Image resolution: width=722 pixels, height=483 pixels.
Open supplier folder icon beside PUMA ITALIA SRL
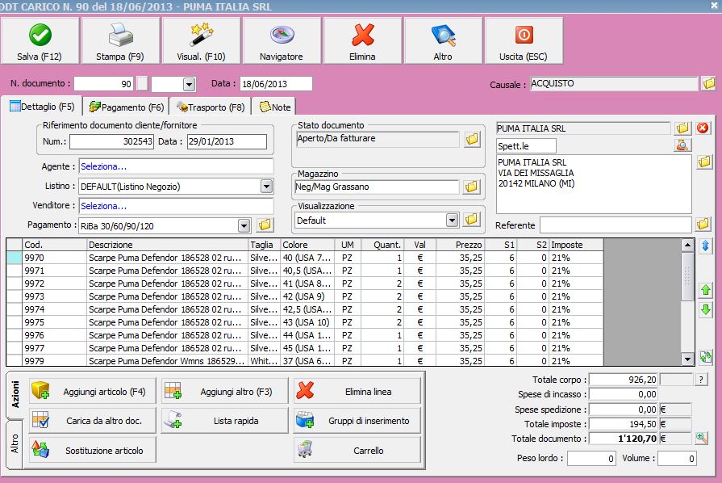pyautogui.click(x=682, y=128)
